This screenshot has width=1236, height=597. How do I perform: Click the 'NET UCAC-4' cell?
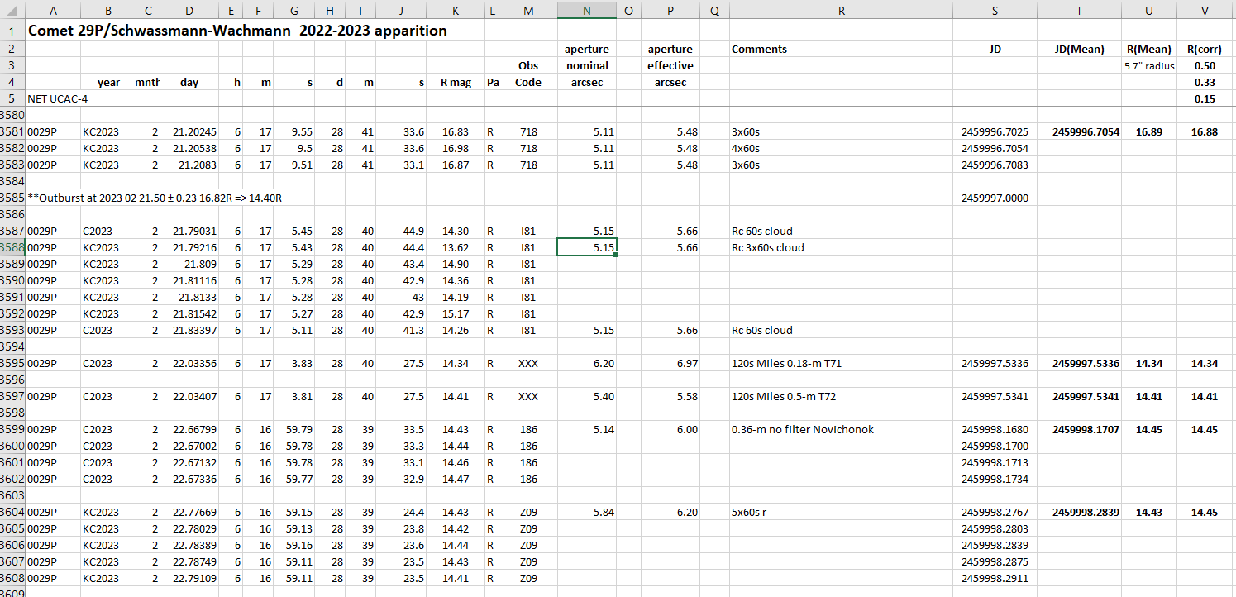58,98
